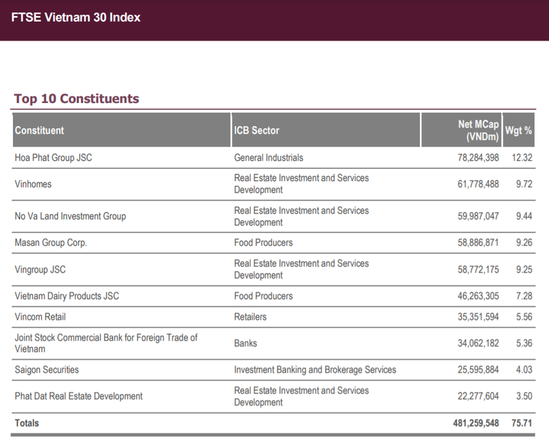Select the Saigon Securities constituent
The width and height of the screenshot is (549, 442).
pos(47,369)
